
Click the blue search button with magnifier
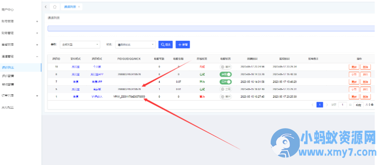[x=166, y=45]
